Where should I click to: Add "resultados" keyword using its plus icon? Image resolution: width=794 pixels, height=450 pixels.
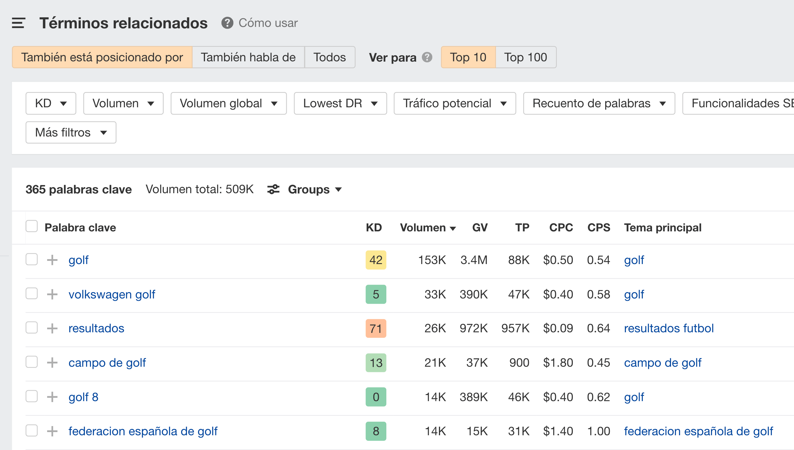[x=53, y=328]
